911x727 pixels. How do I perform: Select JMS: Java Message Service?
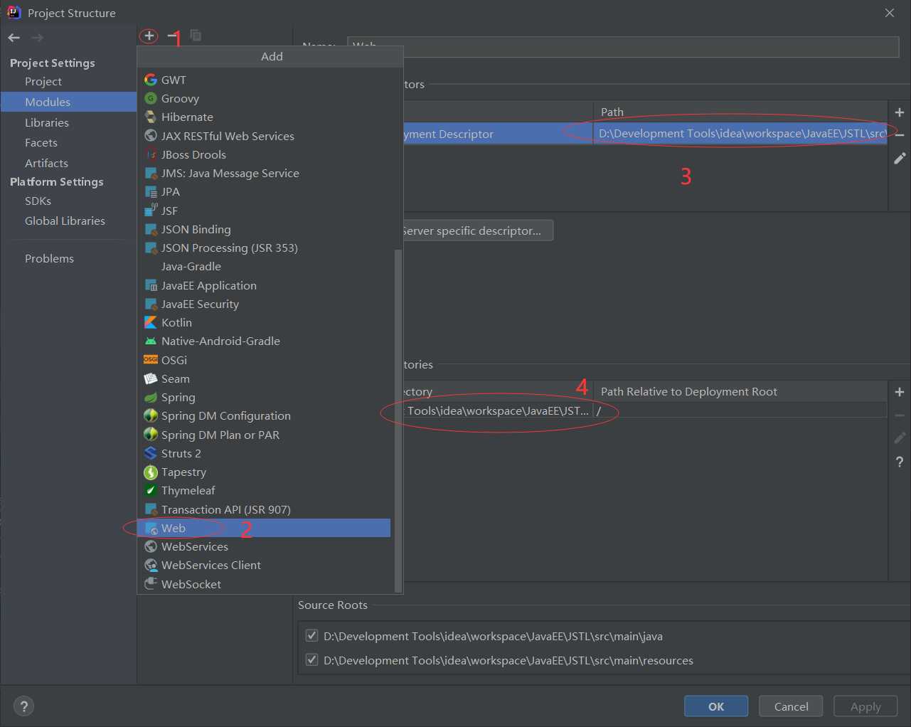coord(264,173)
